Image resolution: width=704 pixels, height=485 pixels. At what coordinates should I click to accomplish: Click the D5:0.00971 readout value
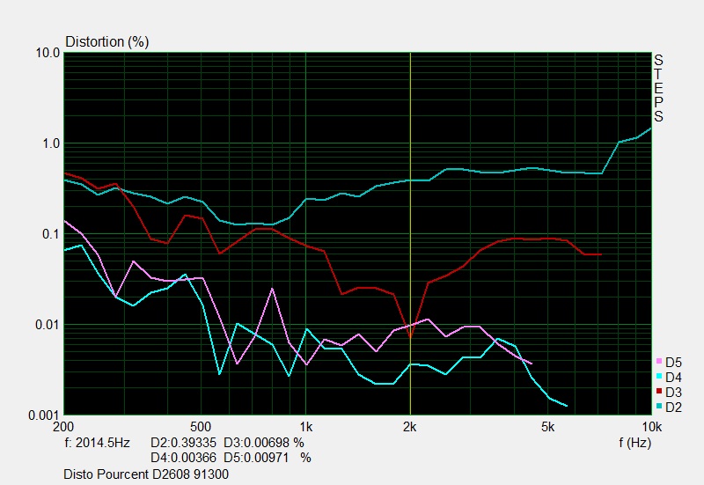[258, 458]
